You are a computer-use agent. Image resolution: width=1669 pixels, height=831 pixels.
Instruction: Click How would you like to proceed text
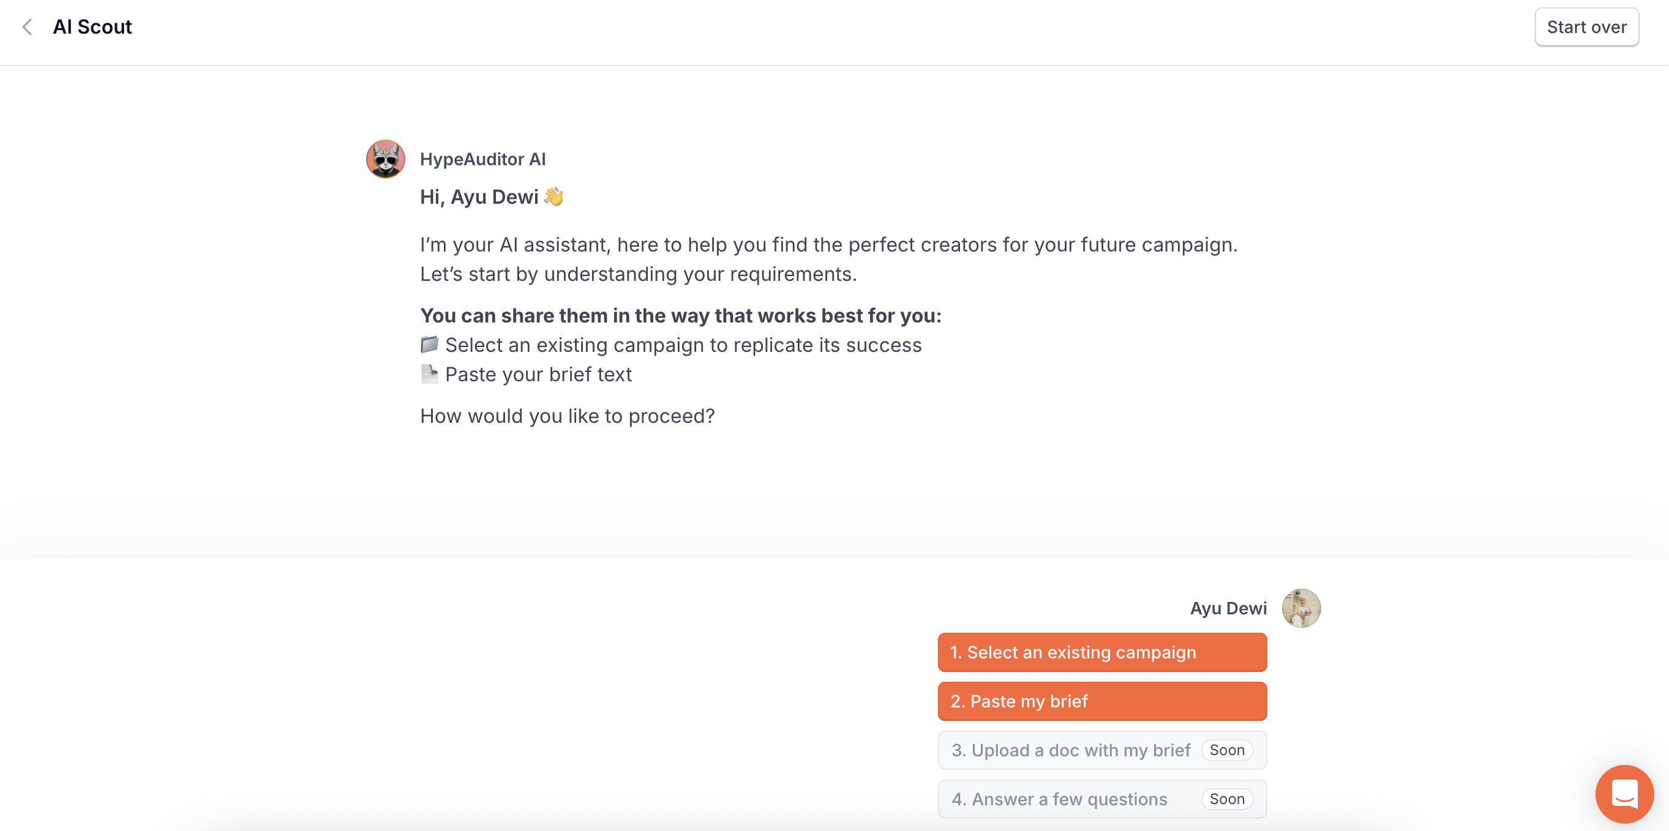tap(567, 416)
